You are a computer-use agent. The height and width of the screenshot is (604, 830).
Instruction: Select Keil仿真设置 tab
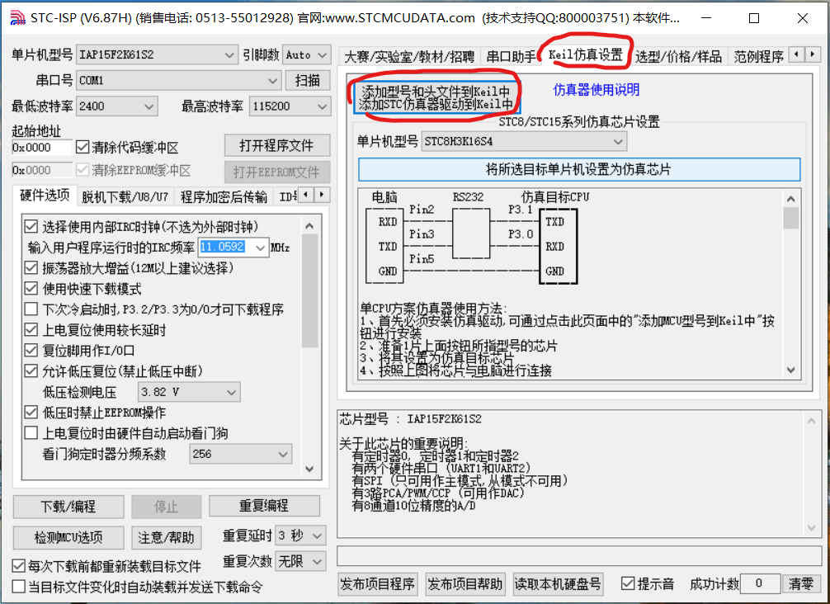[586, 55]
